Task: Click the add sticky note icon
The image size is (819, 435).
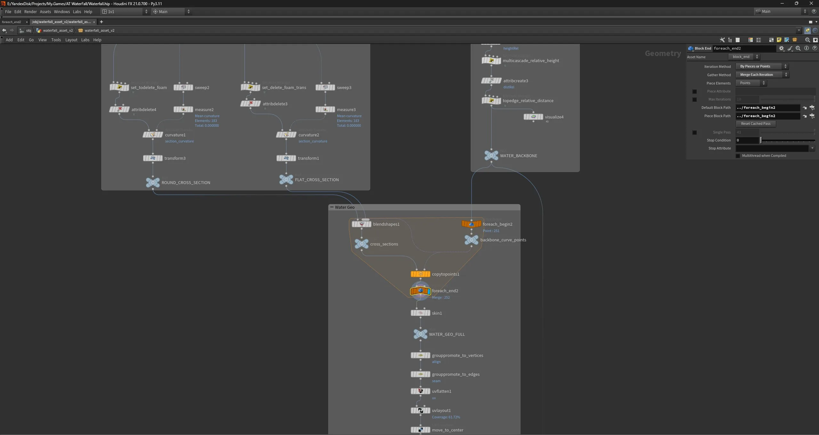Action: click(779, 40)
